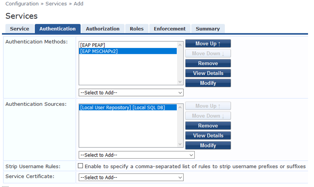The image size is (314, 187).
Task: Select [Local User Repository] [Local SQL DB] entry
Action: click(x=123, y=107)
